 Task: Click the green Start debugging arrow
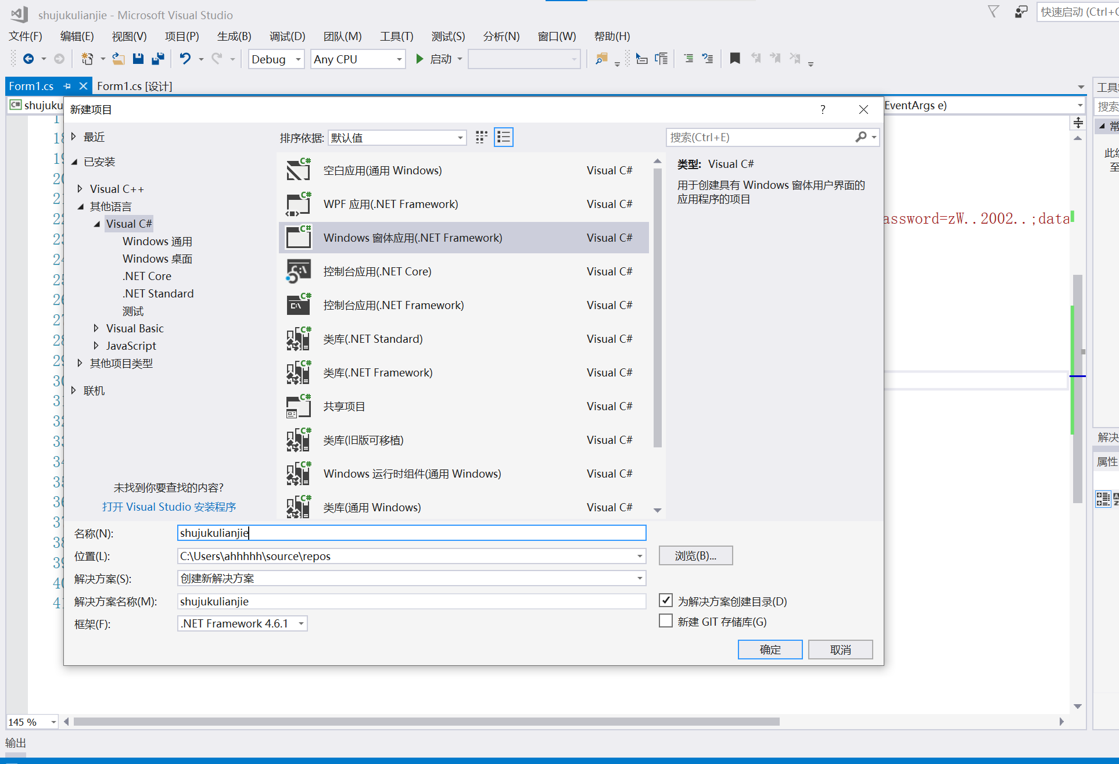click(x=419, y=59)
